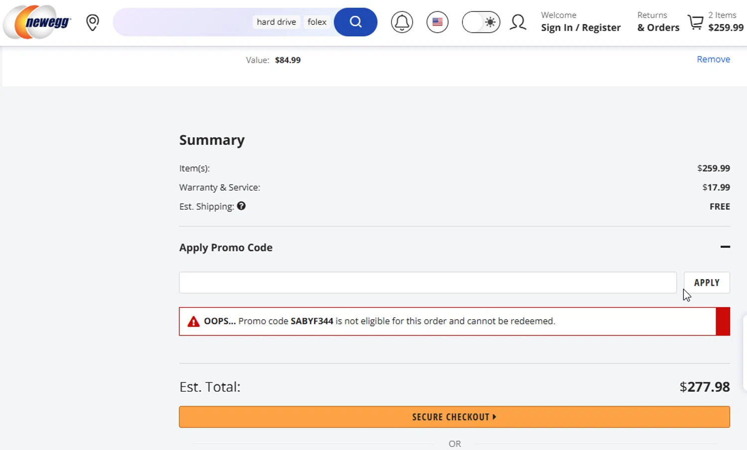This screenshot has height=450, width=747.
Task: Click the promo code input field
Action: point(427,283)
